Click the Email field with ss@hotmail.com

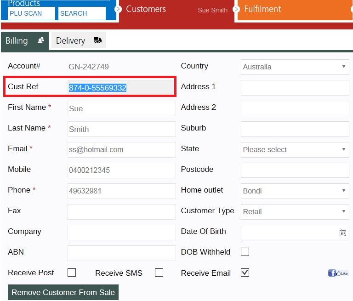[x=121, y=150]
